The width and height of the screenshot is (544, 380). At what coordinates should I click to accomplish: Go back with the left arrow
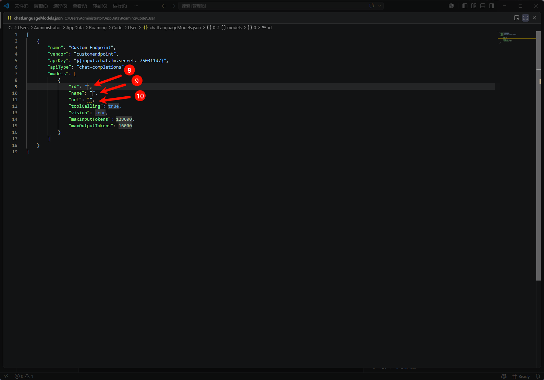coord(164,6)
